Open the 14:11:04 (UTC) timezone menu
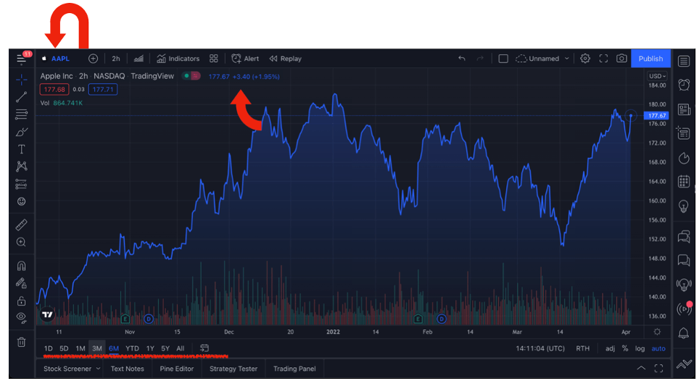The height and width of the screenshot is (381, 699). coord(540,348)
